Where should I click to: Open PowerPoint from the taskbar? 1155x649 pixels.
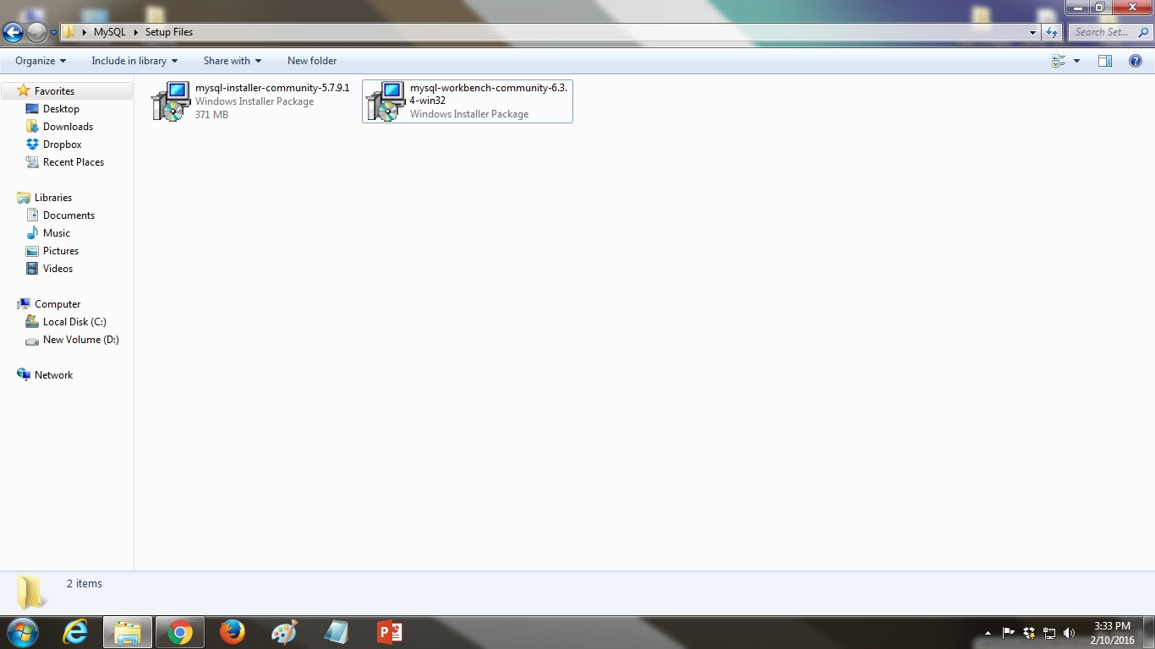click(389, 632)
